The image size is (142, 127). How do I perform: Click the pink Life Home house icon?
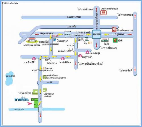(x=62, y=59)
